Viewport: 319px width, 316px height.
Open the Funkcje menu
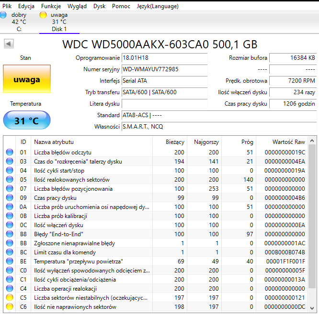pos(51,6)
